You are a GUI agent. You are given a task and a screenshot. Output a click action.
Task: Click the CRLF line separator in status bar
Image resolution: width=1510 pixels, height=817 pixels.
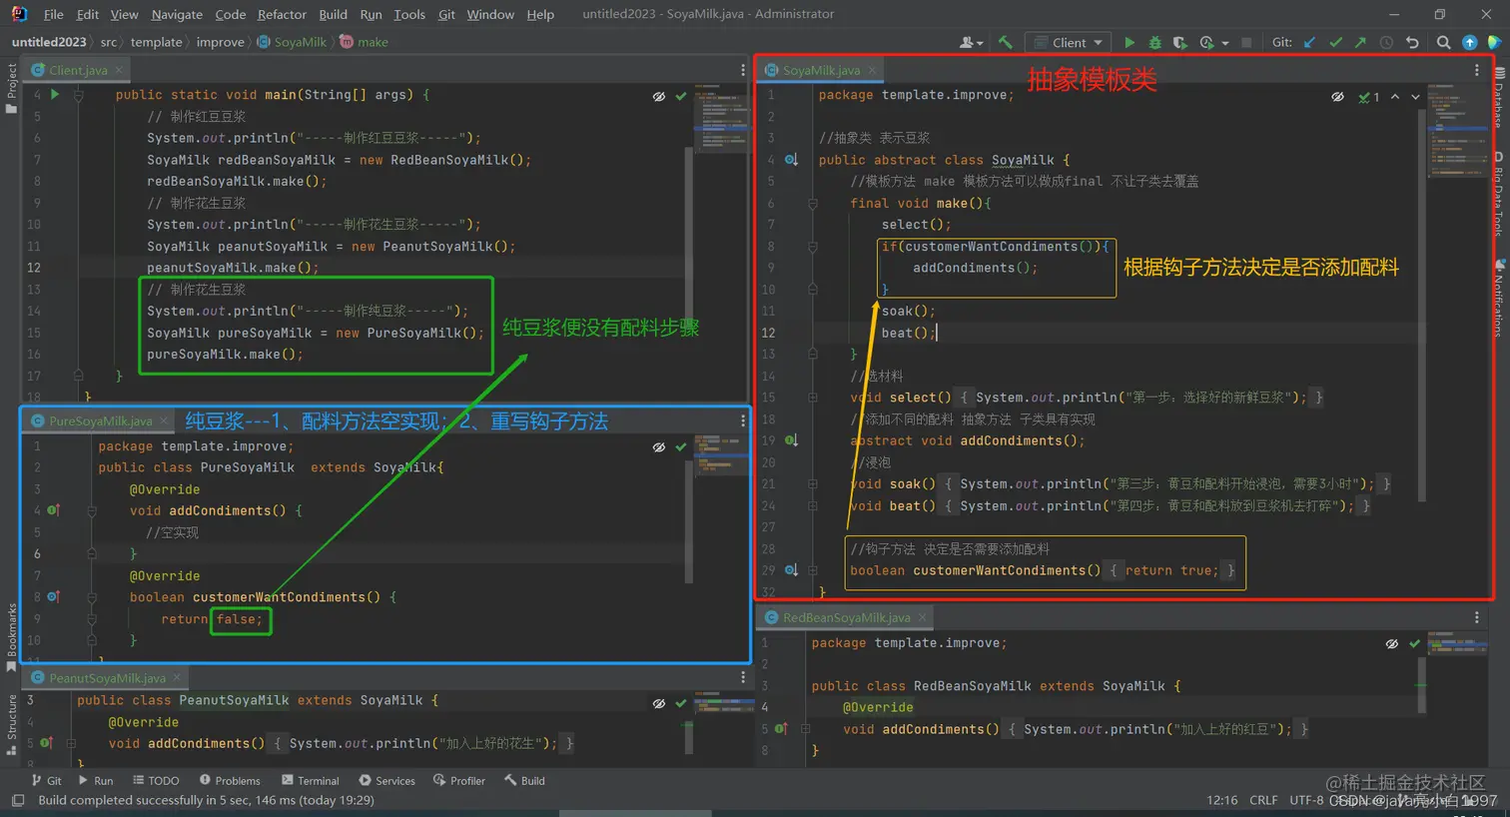click(1263, 800)
